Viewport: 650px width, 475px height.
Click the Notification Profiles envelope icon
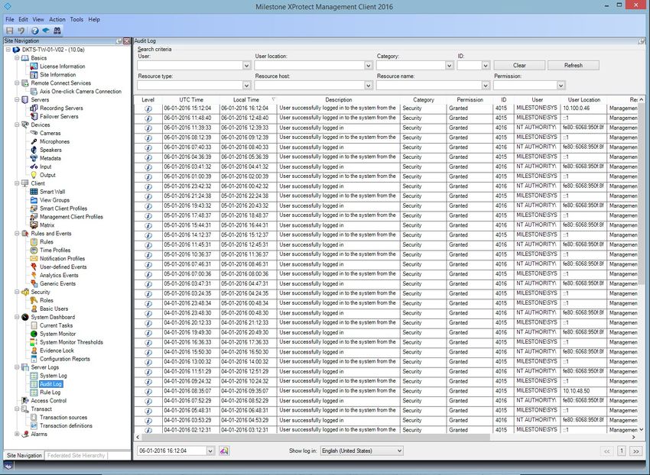coord(34,258)
